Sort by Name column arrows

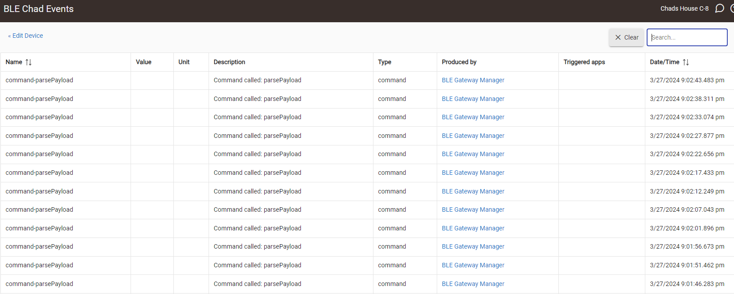pyautogui.click(x=29, y=62)
